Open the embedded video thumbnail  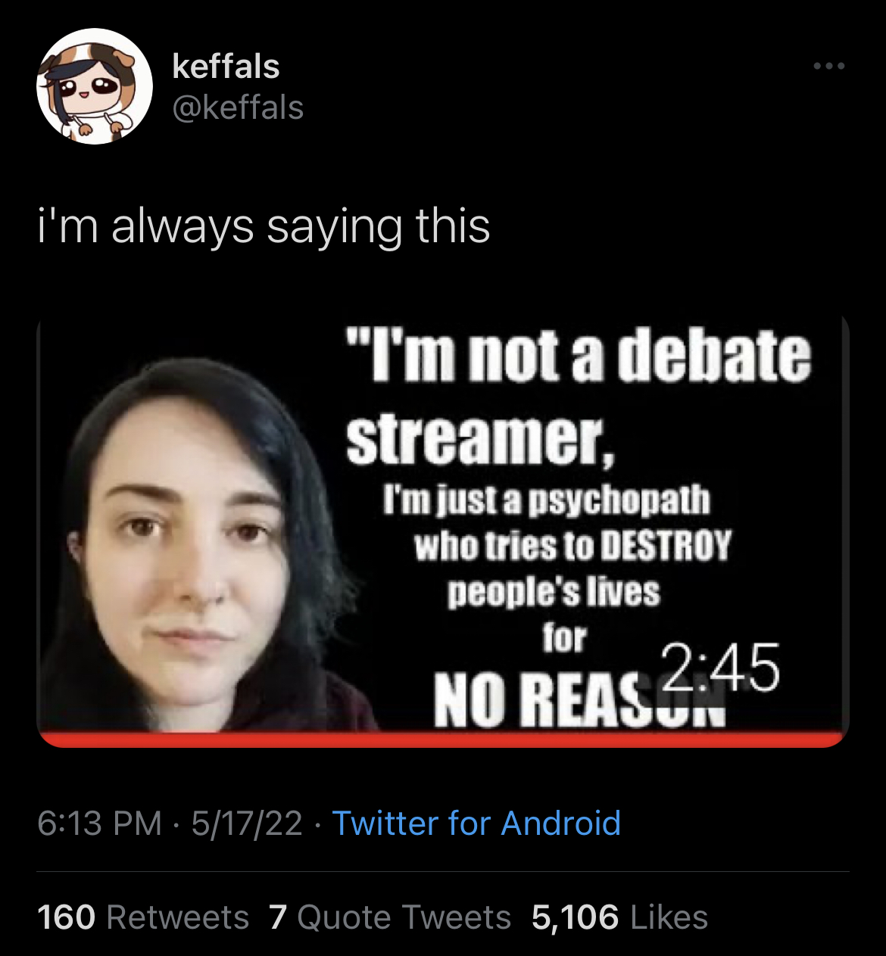point(443,530)
